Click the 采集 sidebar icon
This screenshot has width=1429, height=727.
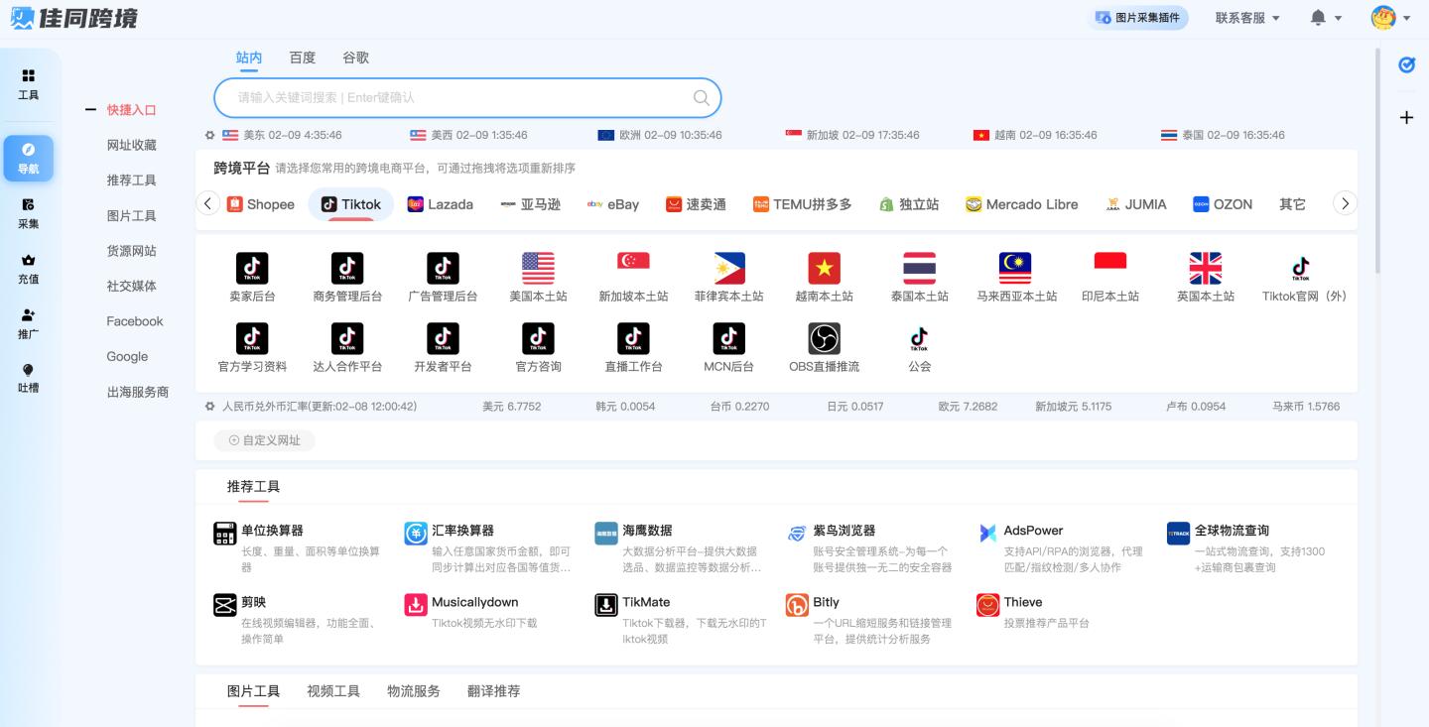[x=29, y=204]
